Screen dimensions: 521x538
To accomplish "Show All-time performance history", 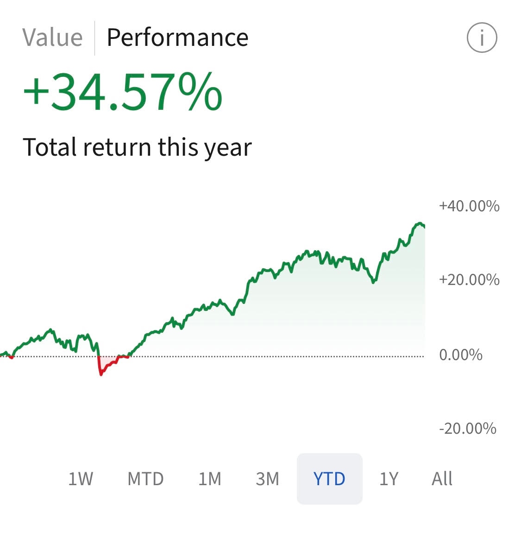I will [442, 478].
